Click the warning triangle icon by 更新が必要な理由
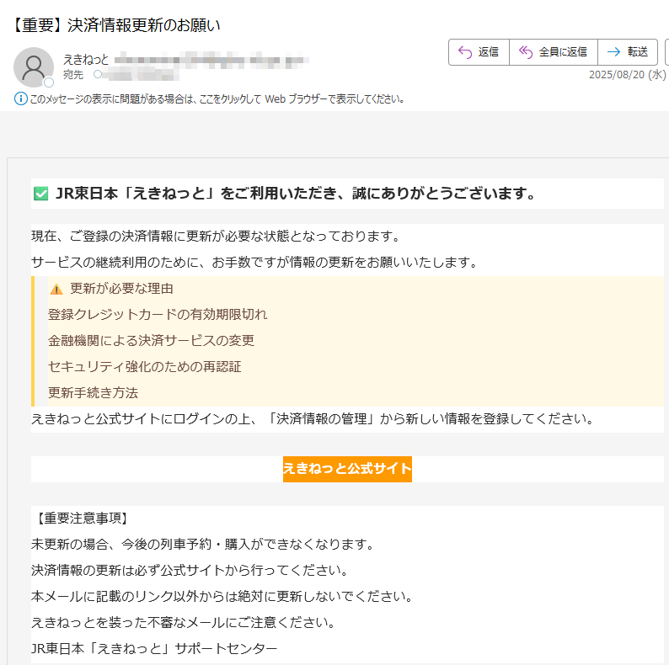 (x=56, y=289)
